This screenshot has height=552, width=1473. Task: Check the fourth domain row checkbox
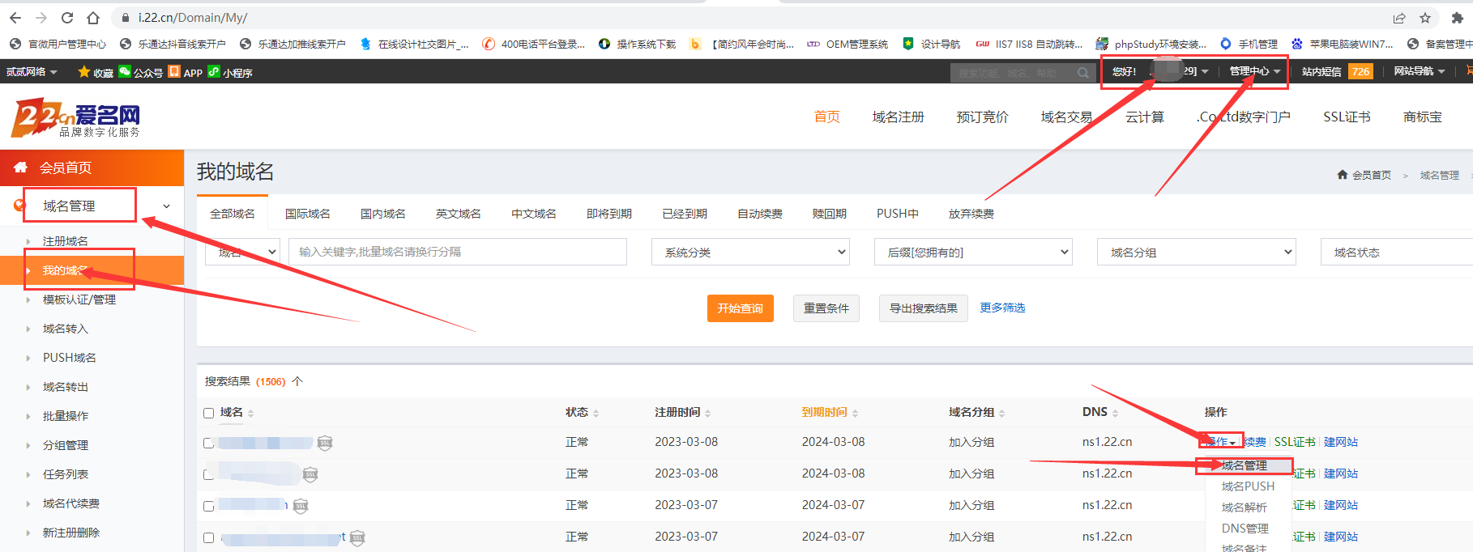(208, 538)
